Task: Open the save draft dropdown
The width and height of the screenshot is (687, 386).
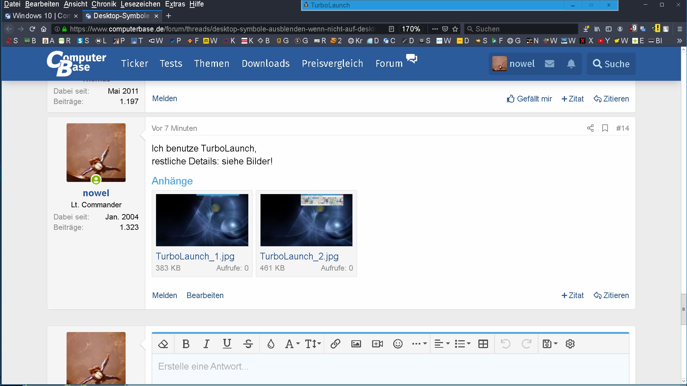Action: 550,344
